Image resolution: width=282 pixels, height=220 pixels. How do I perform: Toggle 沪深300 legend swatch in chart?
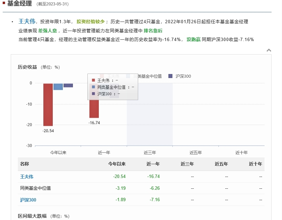point(170,76)
